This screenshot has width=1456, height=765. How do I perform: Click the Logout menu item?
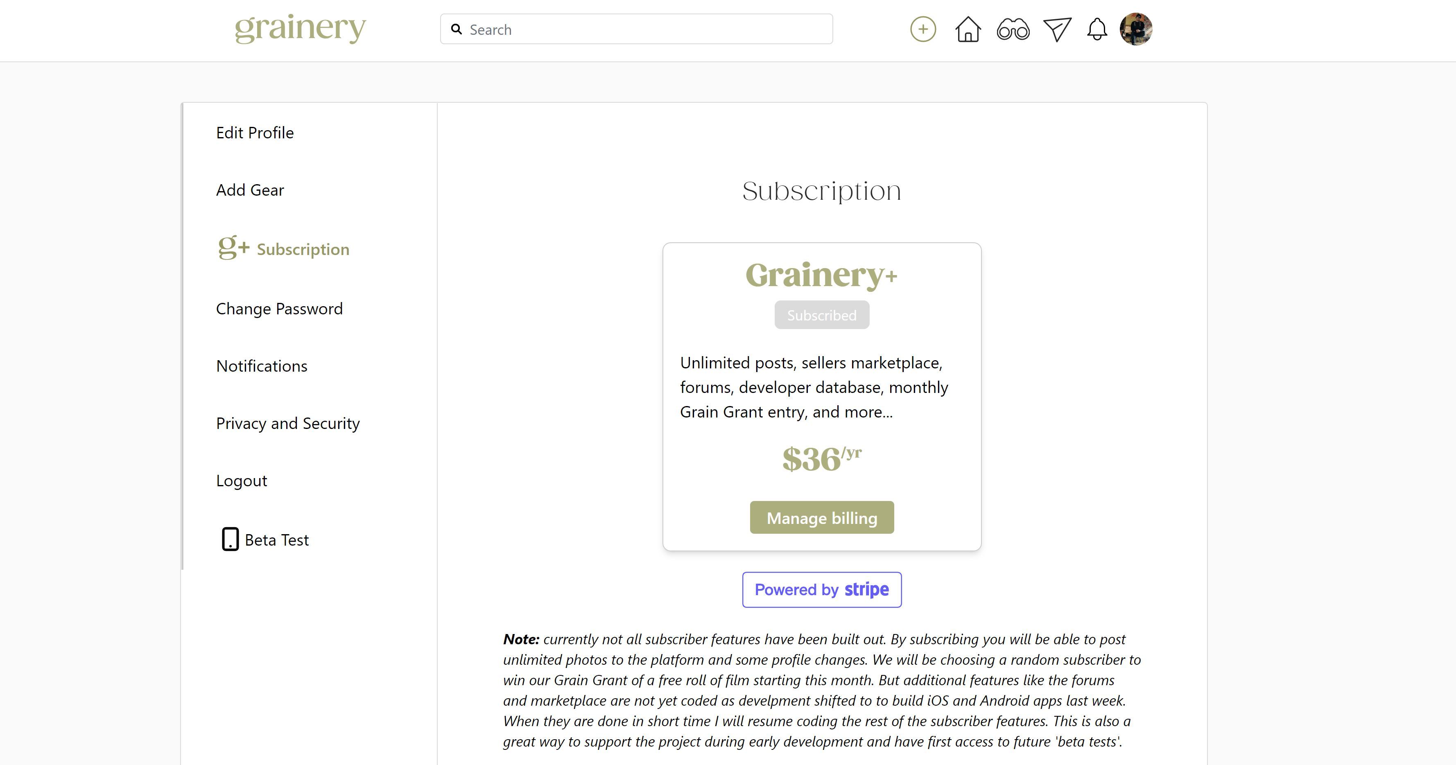coord(241,479)
